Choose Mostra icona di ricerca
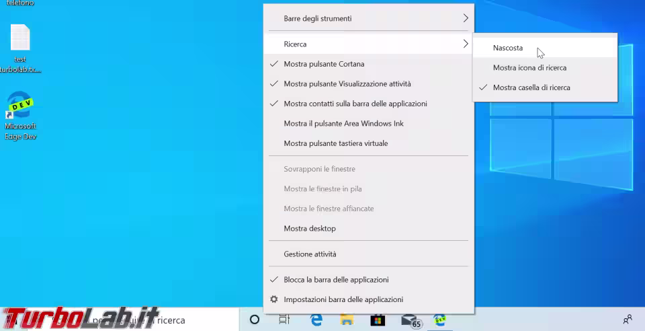This screenshot has height=331, width=645. tap(545, 67)
